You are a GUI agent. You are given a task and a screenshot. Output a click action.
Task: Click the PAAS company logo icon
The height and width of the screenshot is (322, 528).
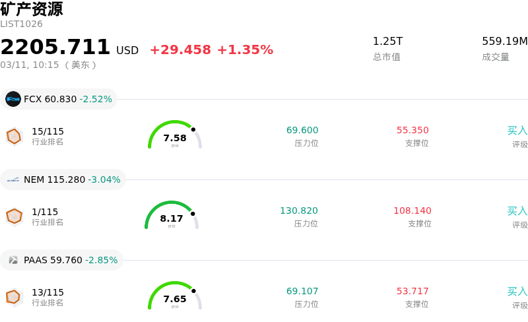tap(13, 260)
